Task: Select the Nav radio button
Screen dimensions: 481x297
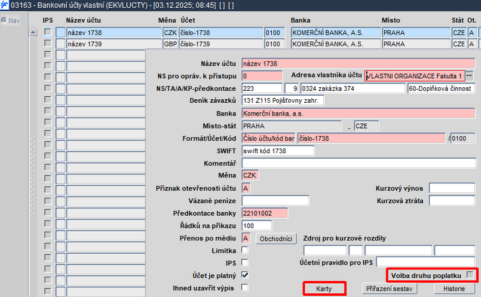Action: click(x=4, y=20)
